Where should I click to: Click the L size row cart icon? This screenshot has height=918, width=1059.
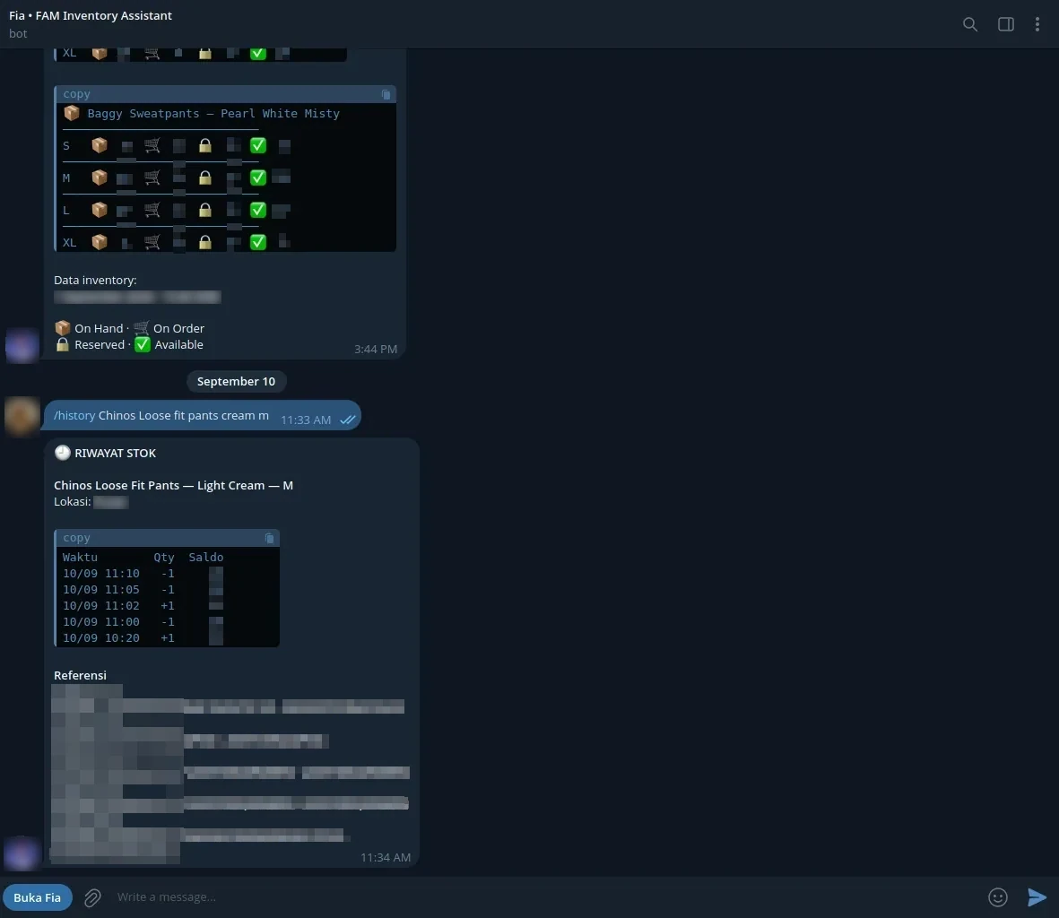(x=152, y=210)
